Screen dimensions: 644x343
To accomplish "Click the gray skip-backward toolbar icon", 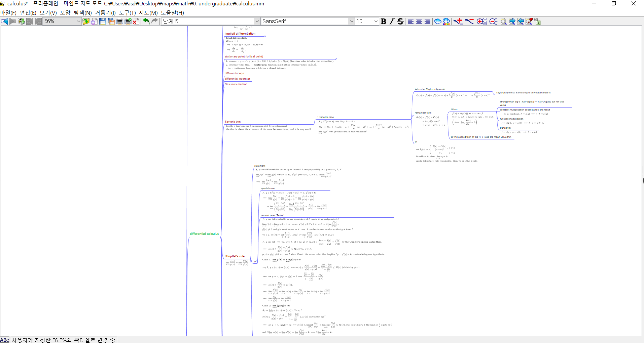I will coord(30,22).
